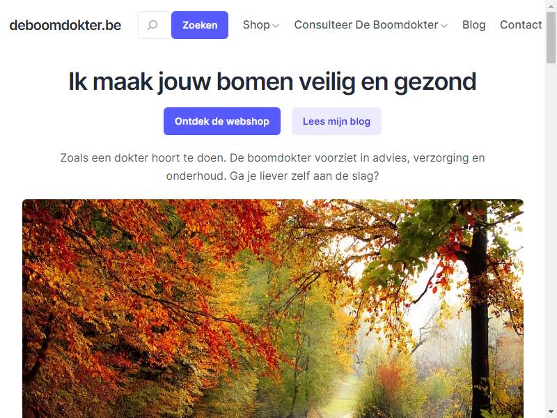Click the magnifying glass search icon
Screen dimensions: 557x418
coord(152,25)
